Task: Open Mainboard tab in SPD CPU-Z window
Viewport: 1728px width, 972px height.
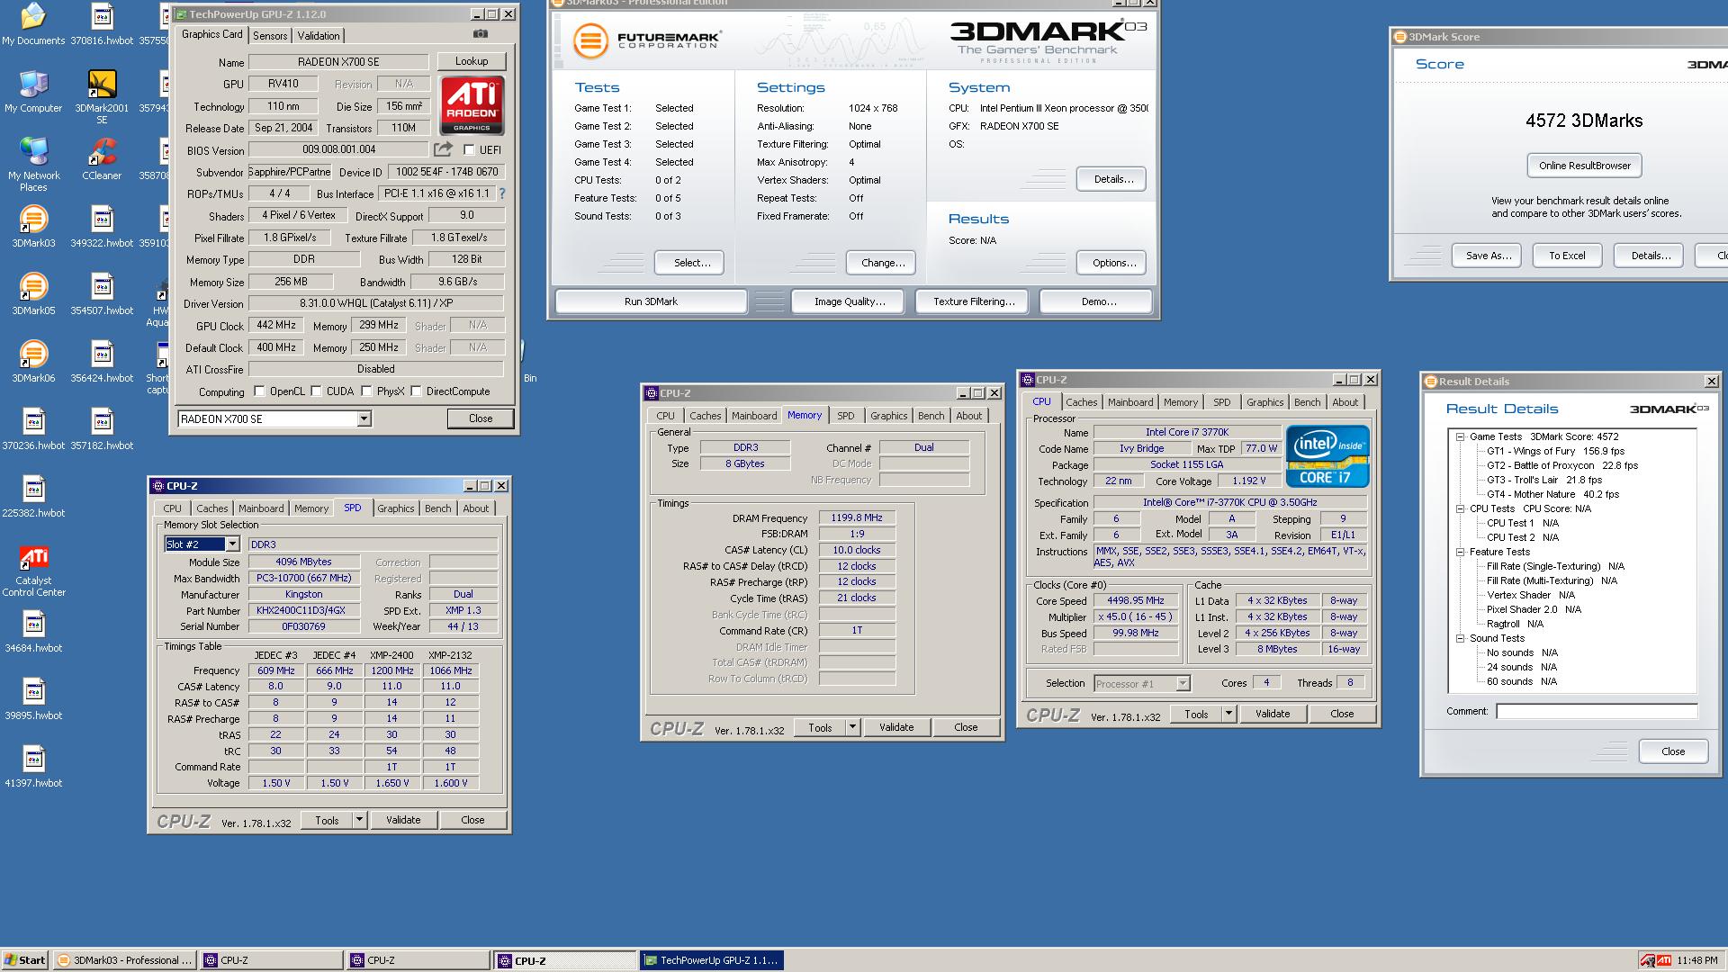Action: pyautogui.click(x=261, y=508)
